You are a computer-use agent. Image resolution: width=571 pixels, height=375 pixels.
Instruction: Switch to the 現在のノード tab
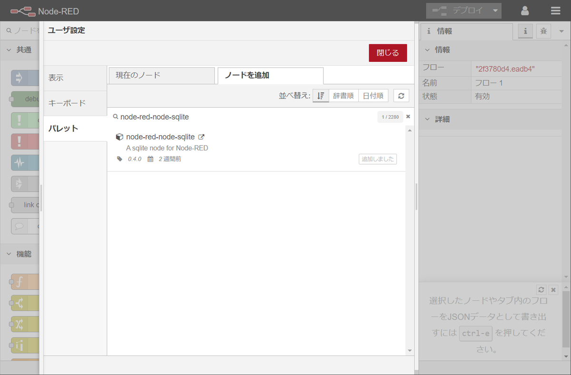click(x=162, y=76)
